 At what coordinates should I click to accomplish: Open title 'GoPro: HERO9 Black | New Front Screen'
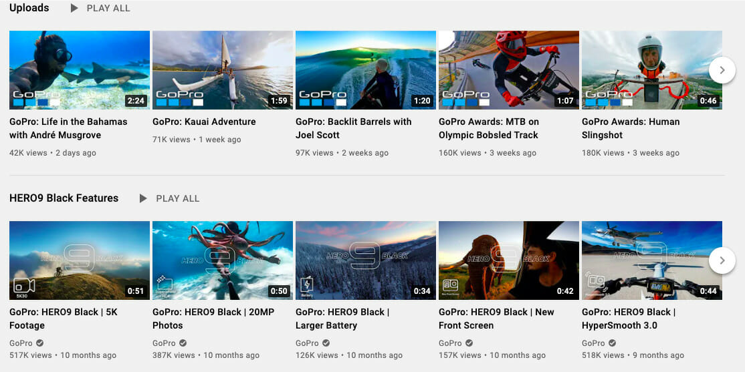tap(496, 319)
